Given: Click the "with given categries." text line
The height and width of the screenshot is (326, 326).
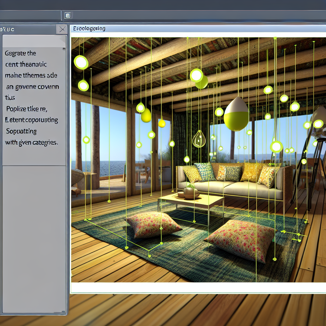Looking at the screenshot, I should 31,143.
